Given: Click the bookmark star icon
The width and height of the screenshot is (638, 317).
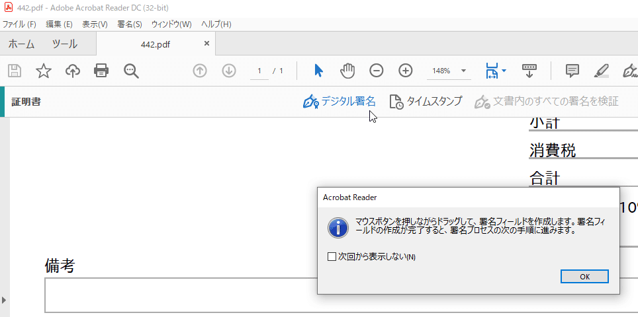Looking at the screenshot, I should pos(43,71).
